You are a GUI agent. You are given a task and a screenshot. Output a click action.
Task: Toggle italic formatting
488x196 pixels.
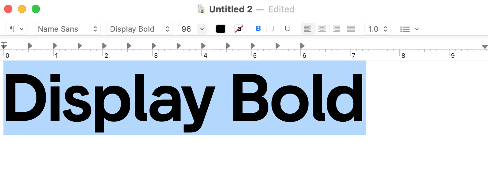[273, 29]
